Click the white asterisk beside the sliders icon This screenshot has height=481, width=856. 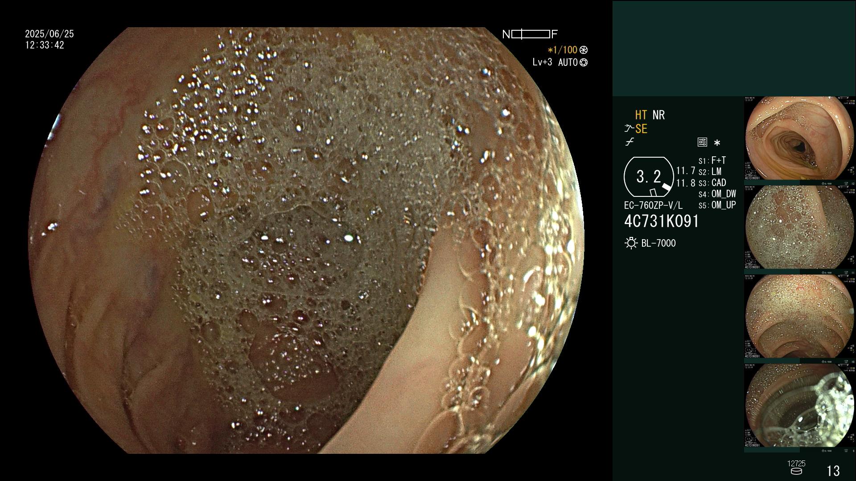717,143
